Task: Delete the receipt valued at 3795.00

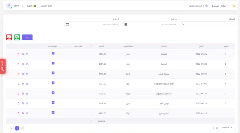Action: pyautogui.click(x=18, y=114)
